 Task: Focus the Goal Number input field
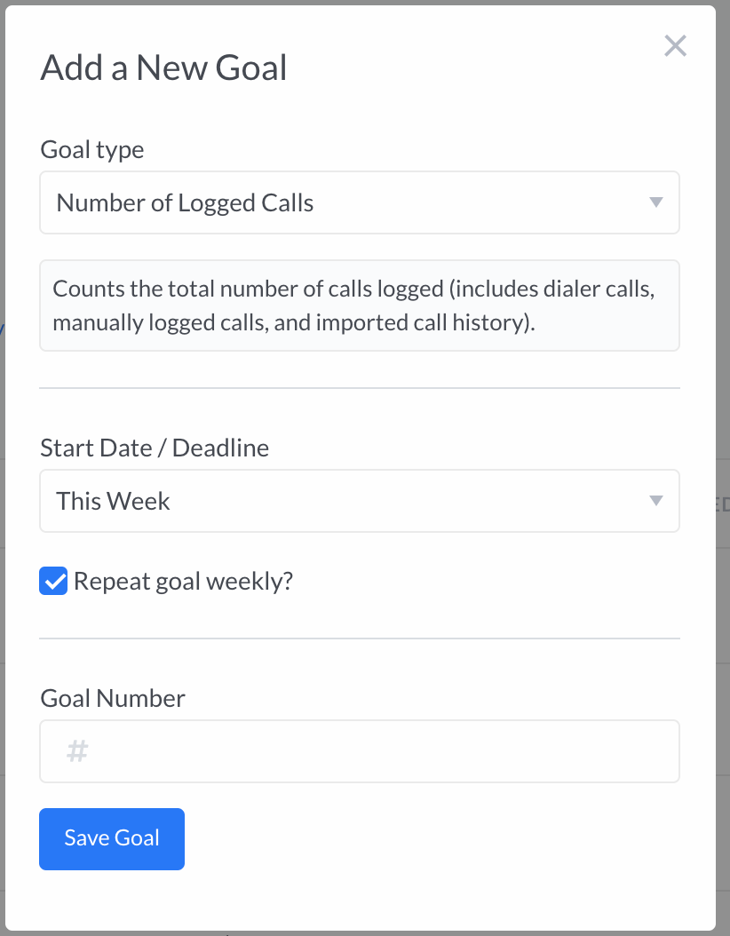(x=360, y=751)
